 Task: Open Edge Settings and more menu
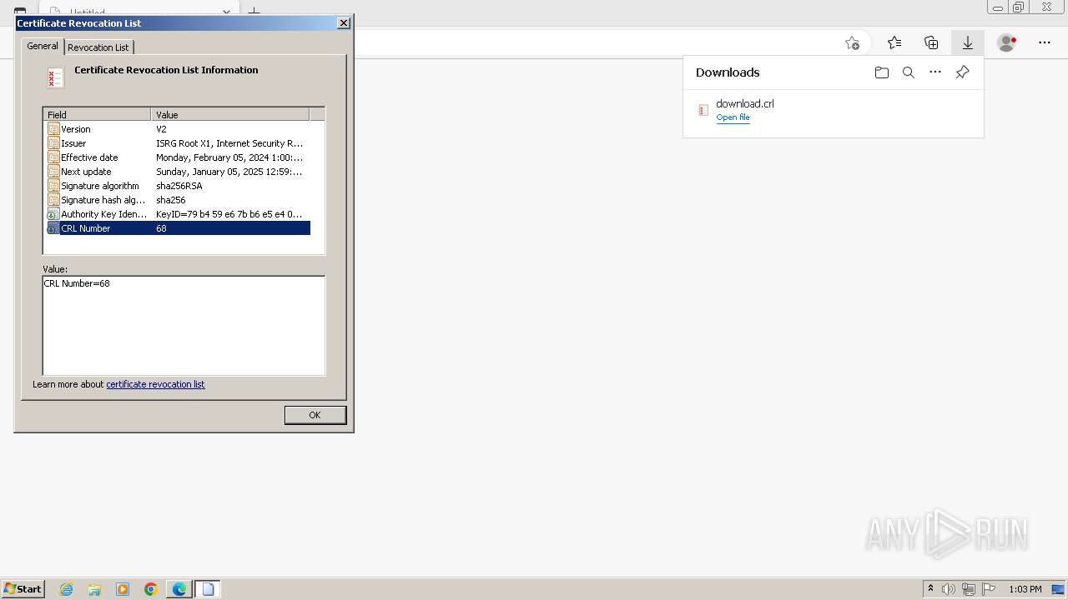1045,42
